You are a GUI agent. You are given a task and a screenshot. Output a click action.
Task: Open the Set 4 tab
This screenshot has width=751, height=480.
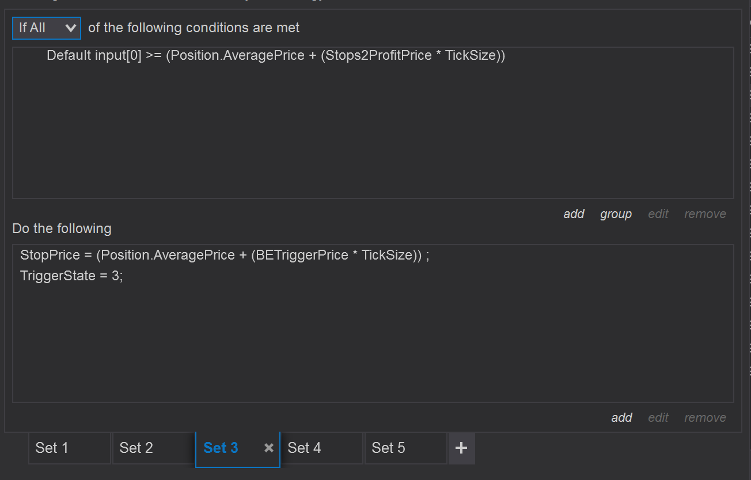pyautogui.click(x=321, y=448)
